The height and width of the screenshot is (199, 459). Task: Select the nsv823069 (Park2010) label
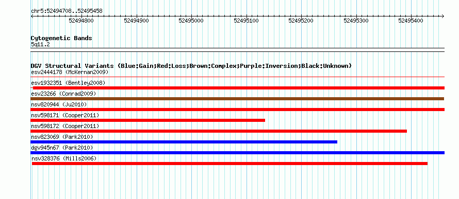62,137
